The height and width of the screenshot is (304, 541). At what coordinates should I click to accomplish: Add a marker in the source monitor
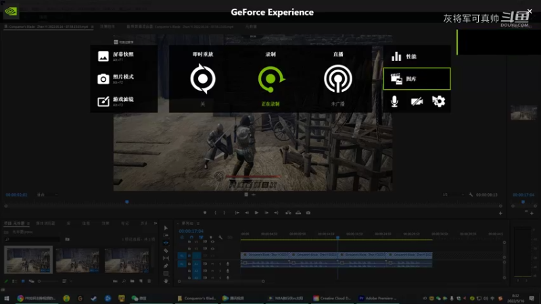click(205, 213)
